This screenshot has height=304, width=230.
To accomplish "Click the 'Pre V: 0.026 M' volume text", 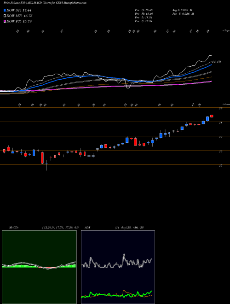I will click(x=183, y=14).
